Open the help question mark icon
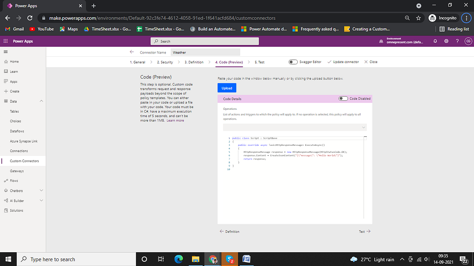This screenshot has width=474, height=266. (457, 41)
